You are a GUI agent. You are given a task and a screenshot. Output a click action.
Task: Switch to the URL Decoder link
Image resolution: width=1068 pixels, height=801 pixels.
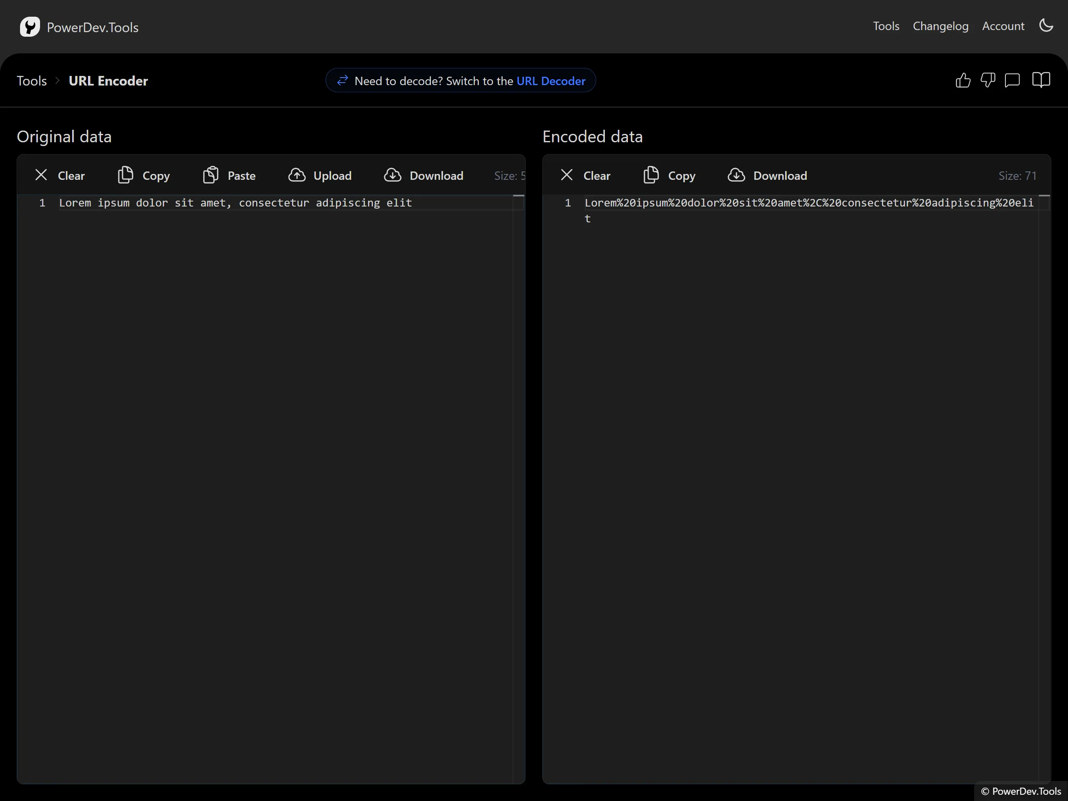551,81
